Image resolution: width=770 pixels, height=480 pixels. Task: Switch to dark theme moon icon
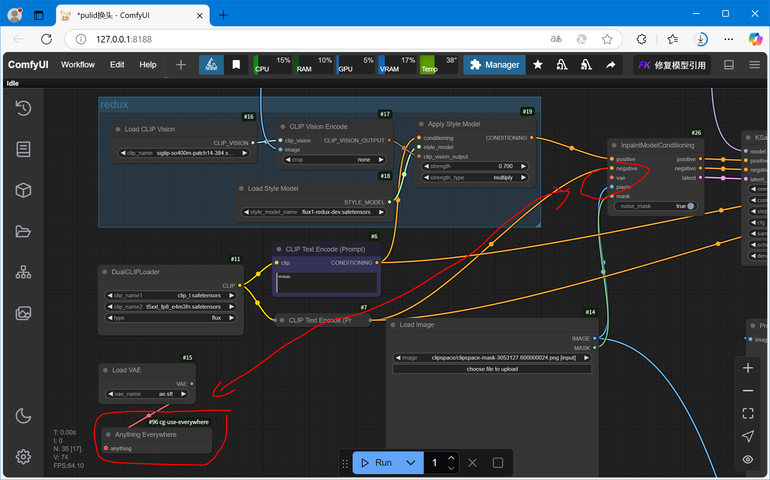(23, 416)
